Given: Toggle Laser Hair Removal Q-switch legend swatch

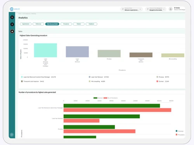Looking at the screenshot, I should click(22, 77).
